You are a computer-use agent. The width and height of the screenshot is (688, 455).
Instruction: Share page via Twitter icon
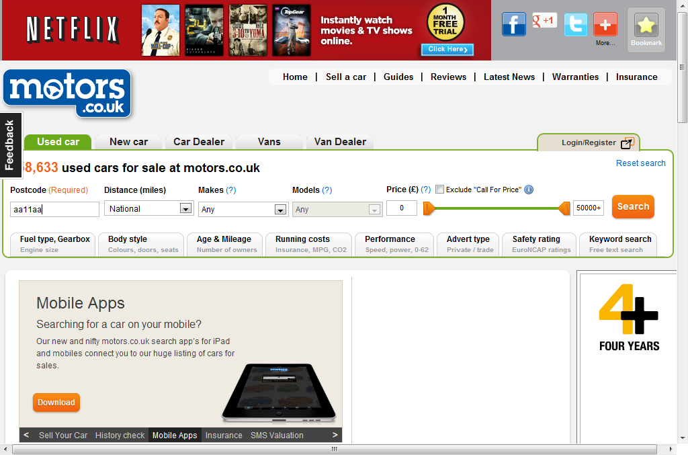click(x=575, y=24)
